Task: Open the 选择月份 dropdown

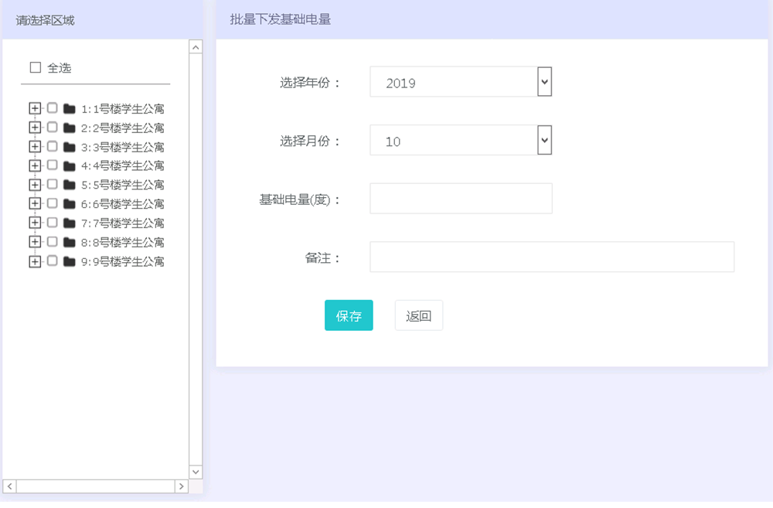Action: (461, 141)
